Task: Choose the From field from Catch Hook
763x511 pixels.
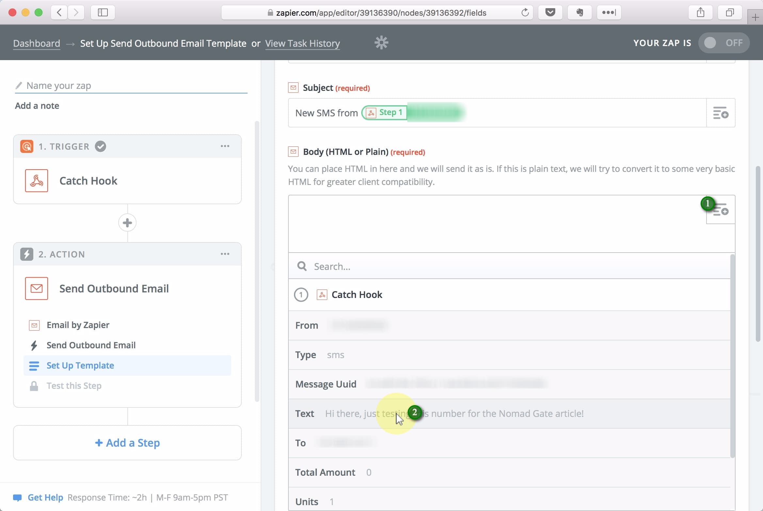Action: [509, 325]
